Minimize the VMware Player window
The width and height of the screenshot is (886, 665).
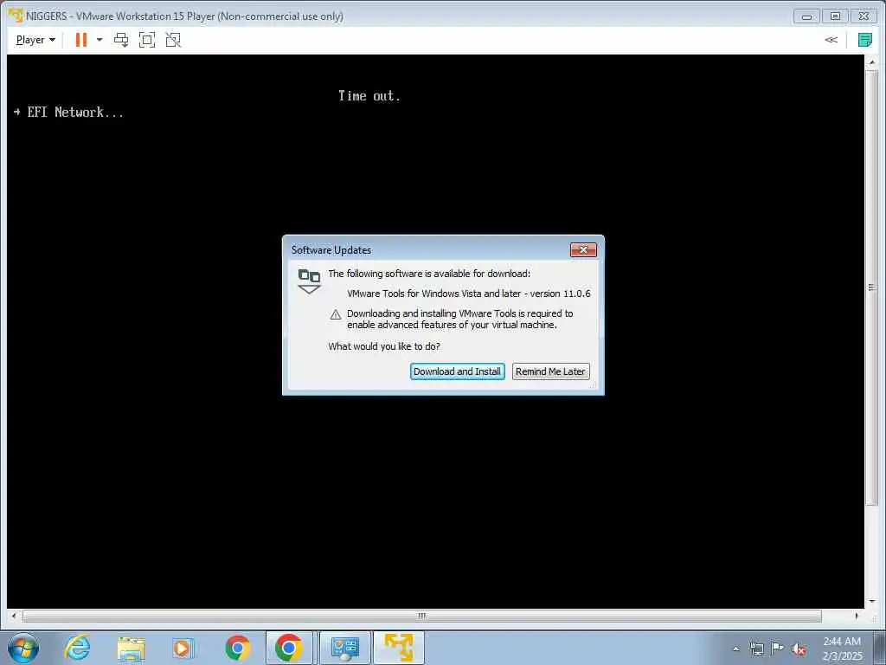tap(806, 16)
